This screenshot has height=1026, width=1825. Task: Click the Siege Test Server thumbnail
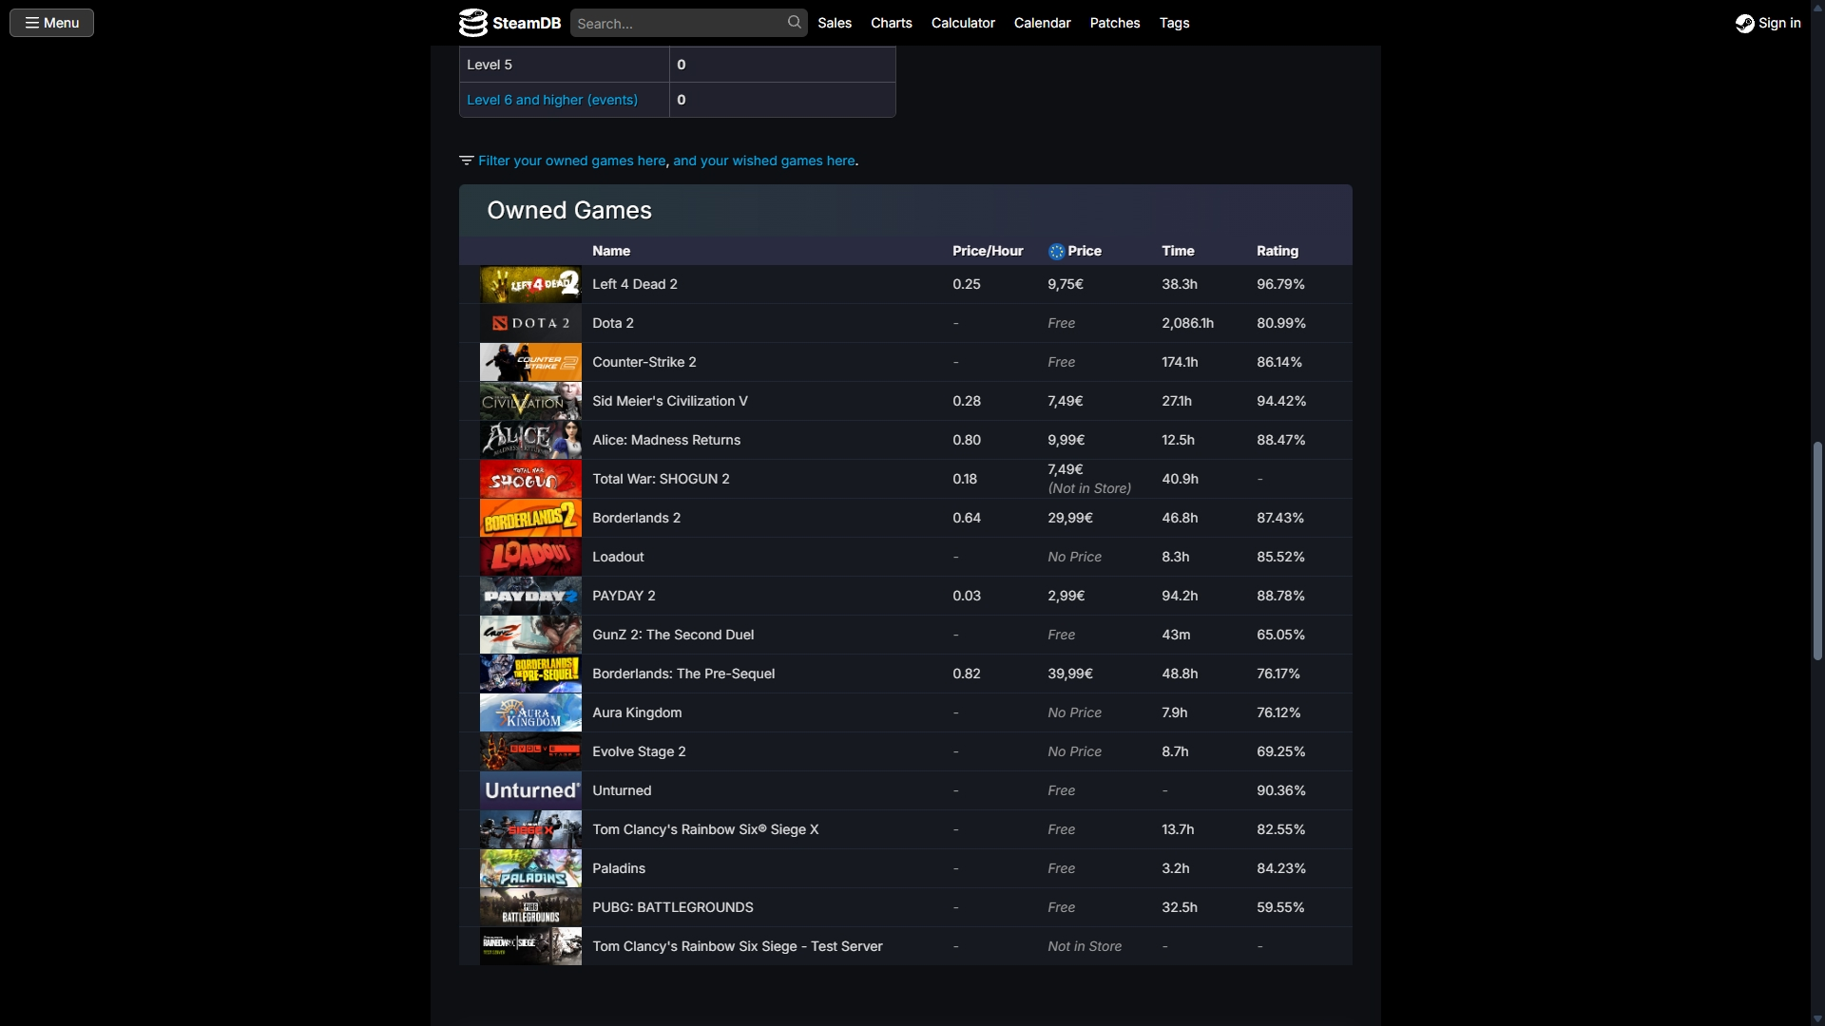pos(530,946)
